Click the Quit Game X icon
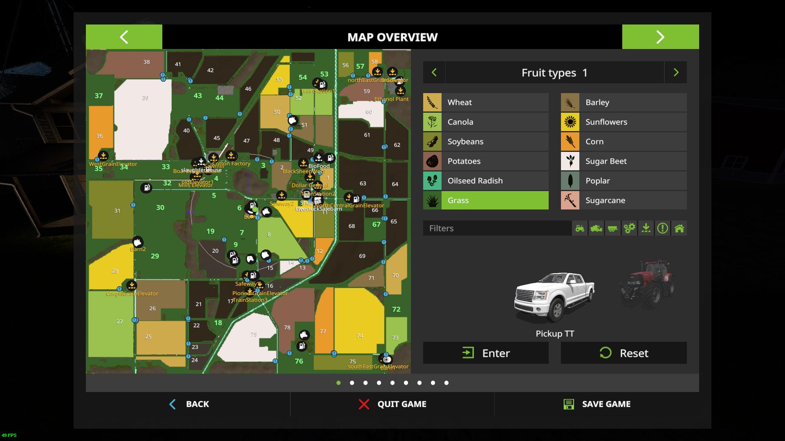785x441 pixels. point(364,404)
